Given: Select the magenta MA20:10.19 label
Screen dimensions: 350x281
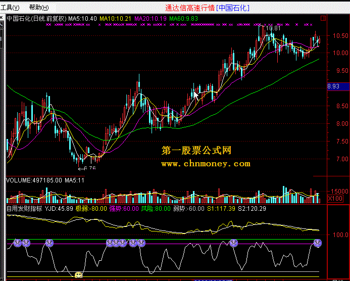Looking at the screenshot, I should tap(151, 19).
